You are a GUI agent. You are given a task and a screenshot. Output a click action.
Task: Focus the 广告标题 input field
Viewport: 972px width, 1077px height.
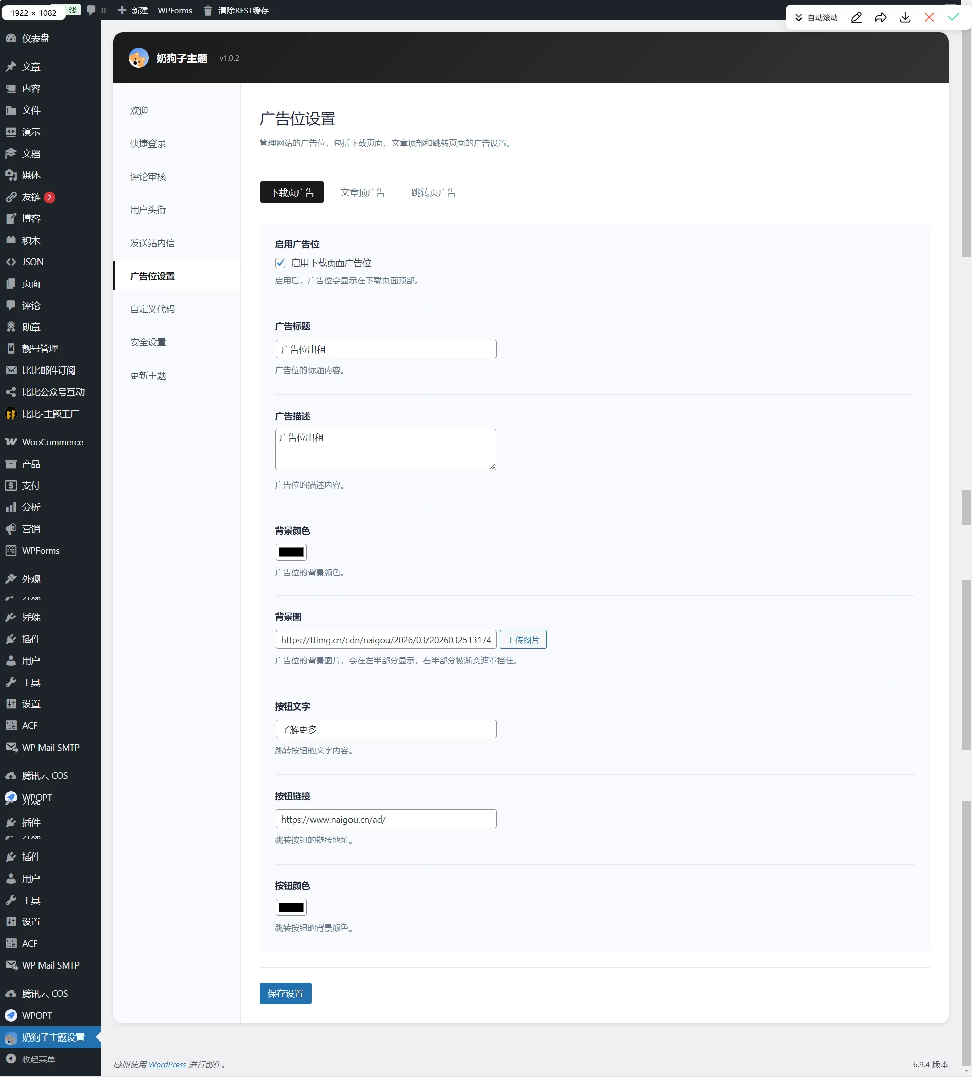click(386, 349)
